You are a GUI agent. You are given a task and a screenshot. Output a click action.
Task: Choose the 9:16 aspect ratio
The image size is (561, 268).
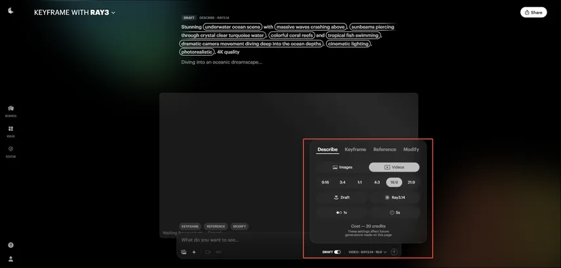325,182
